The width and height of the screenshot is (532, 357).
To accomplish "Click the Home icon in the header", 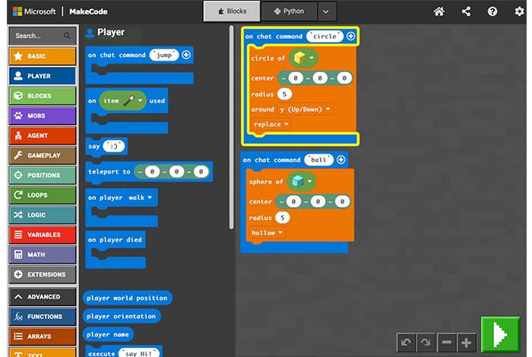I will click(439, 11).
